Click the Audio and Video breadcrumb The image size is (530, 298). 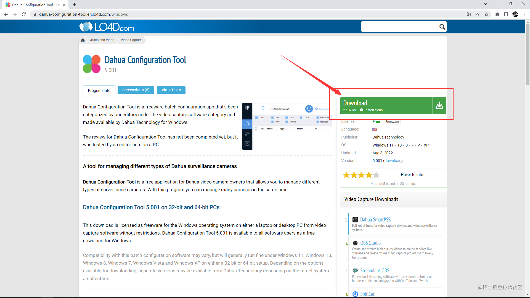(102, 40)
